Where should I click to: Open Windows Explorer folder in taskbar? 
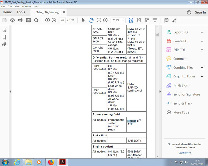28,162
